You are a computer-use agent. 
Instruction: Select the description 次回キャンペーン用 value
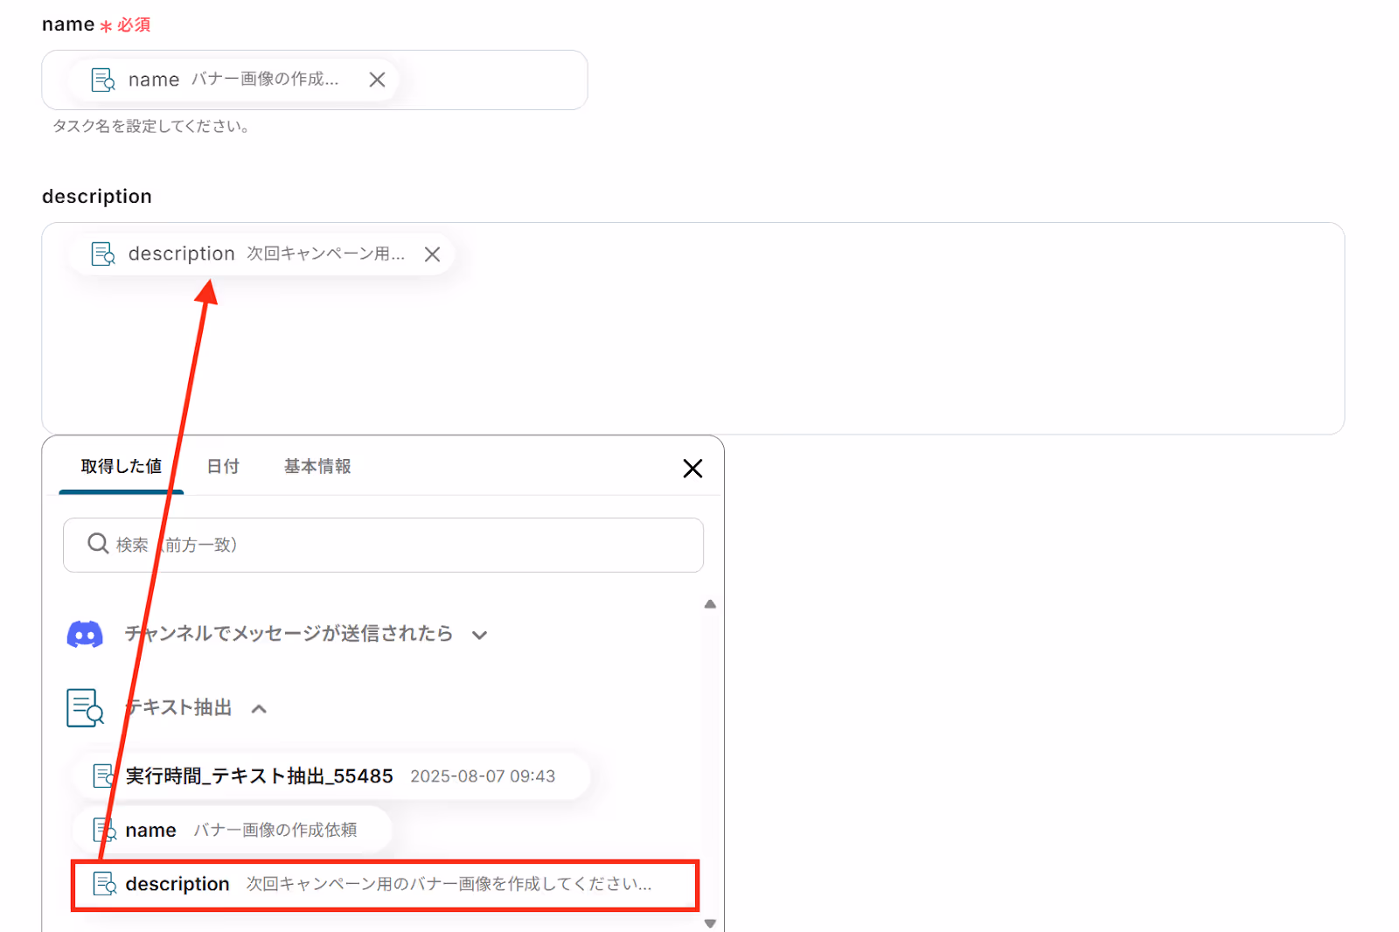click(385, 885)
